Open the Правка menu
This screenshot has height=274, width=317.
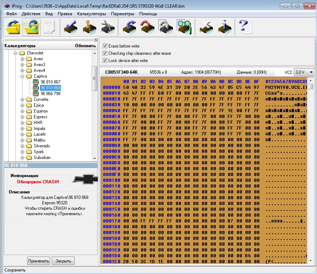pyautogui.click(x=65, y=14)
